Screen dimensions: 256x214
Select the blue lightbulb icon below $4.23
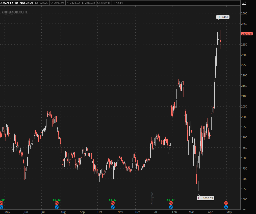[x=113, y=207]
